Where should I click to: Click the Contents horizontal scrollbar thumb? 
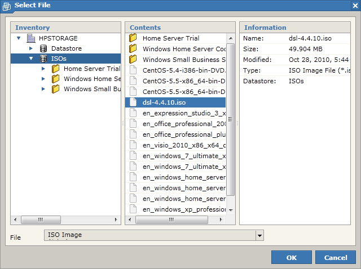[x=171, y=219]
